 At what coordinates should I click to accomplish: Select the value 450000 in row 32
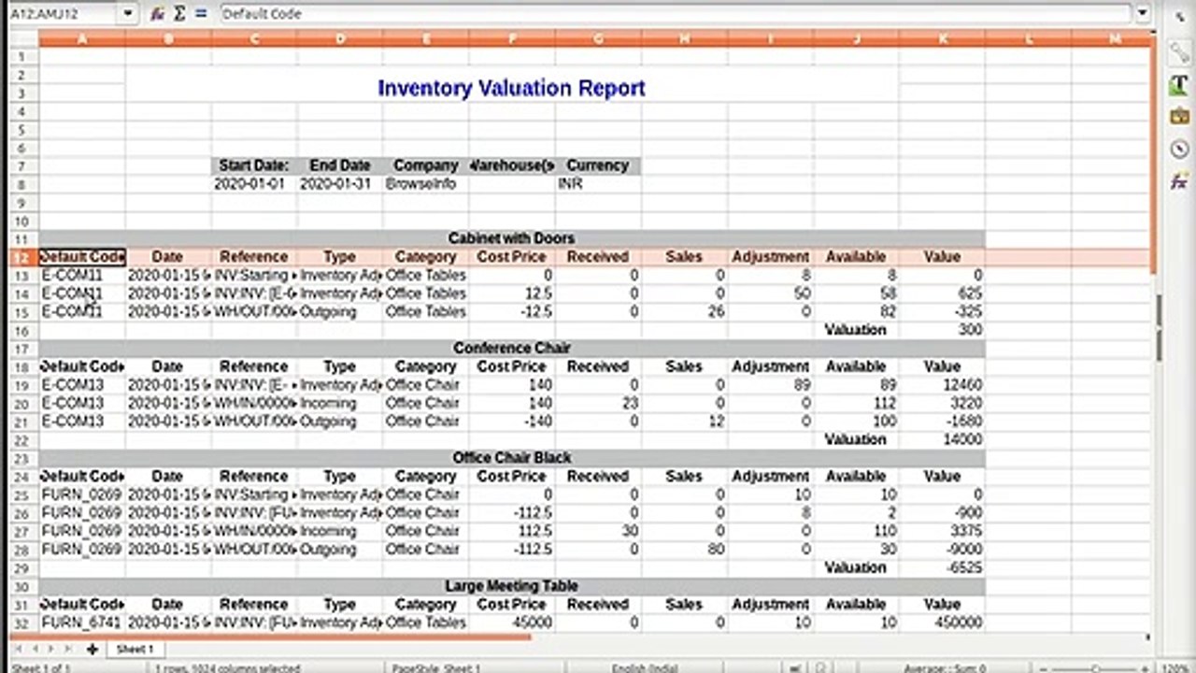tap(942, 623)
